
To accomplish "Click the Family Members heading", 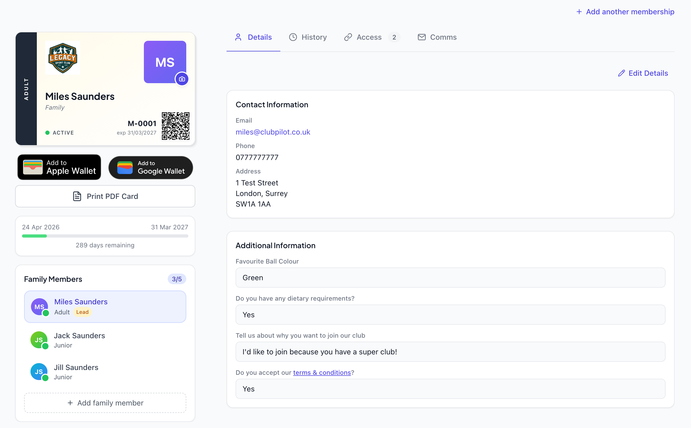I will (x=53, y=279).
